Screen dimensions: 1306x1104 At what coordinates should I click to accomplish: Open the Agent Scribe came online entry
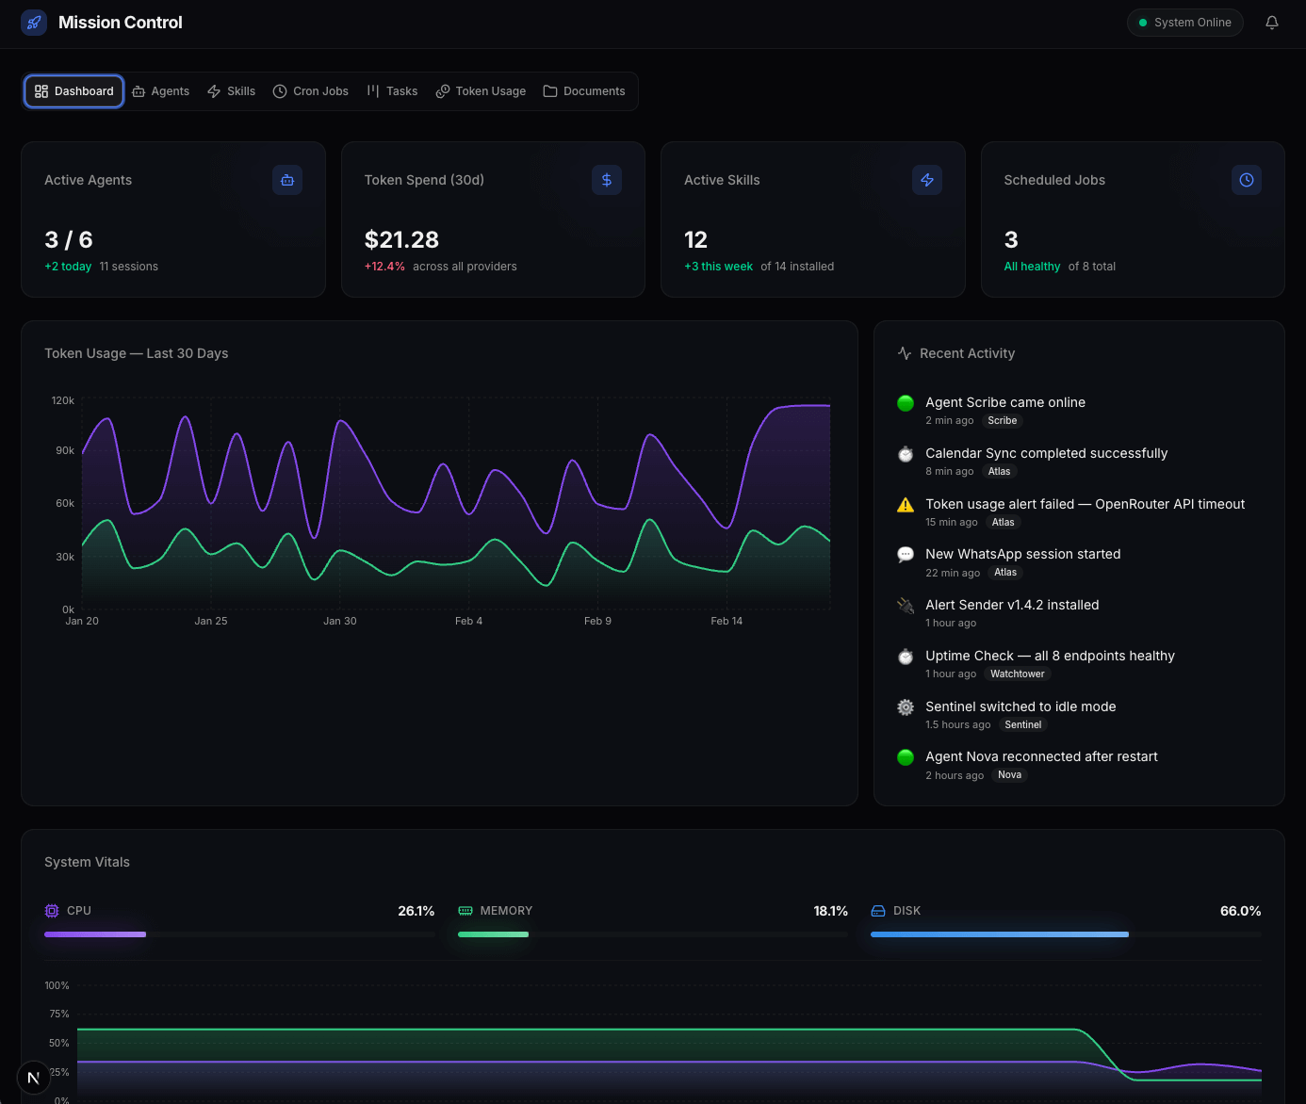click(1004, 402)
